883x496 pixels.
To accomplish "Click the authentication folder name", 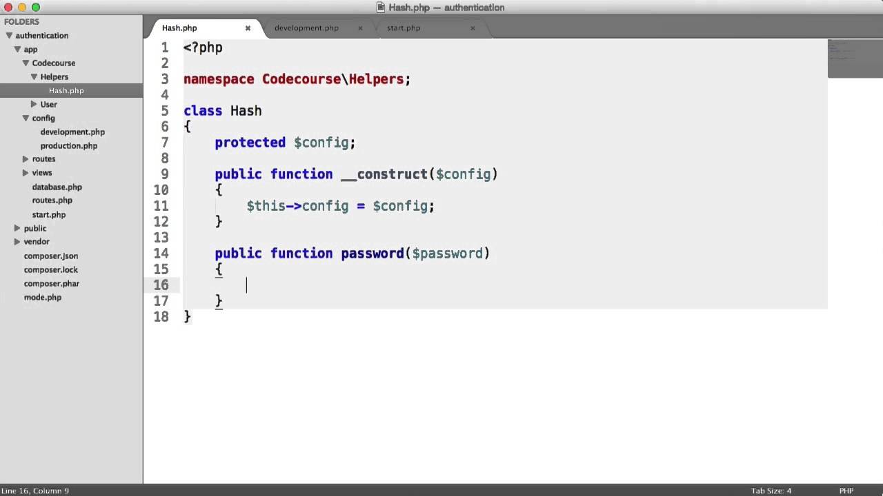I will [42, 35].
